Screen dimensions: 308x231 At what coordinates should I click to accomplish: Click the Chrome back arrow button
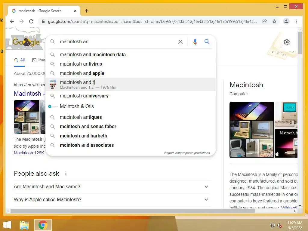[12, 21]
